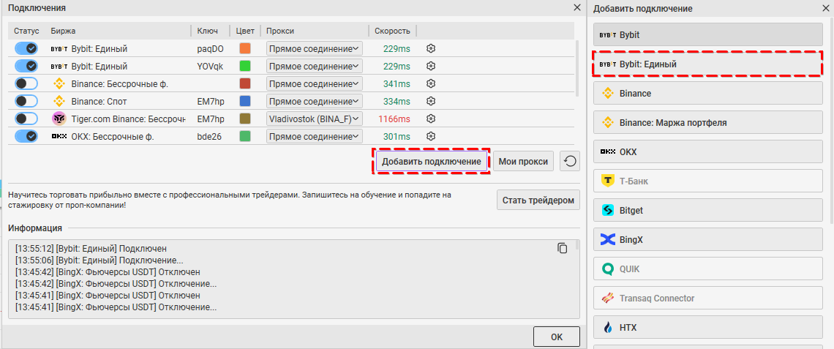Select Binance: Маржа портфеля connection option
Screen dimensions: 834x349
[x=708, y=122]
